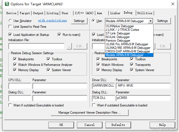
Task: Open the Utilities tab
Action: pyautogui.click(x=145, y=13)
